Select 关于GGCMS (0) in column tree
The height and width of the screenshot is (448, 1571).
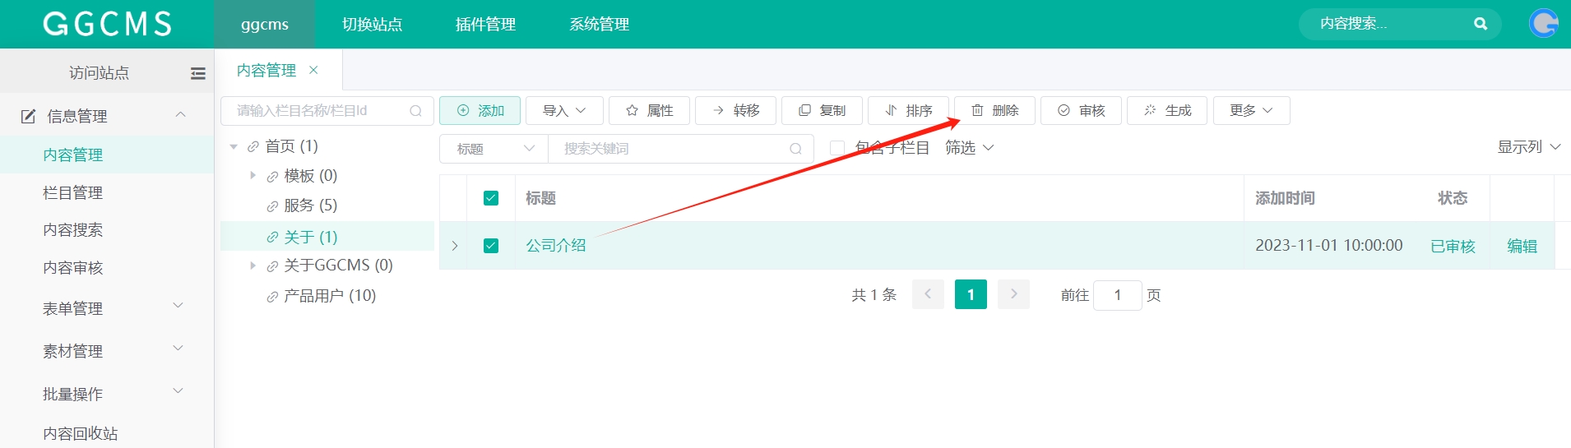point(338,266)
